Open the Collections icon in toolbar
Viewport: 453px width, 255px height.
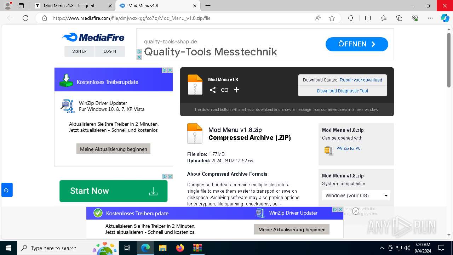(399, 18)
